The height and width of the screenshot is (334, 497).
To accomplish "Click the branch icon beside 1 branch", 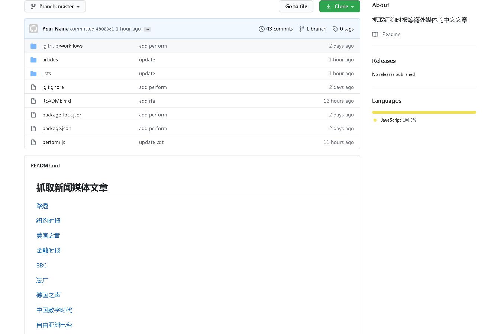I will [x=301, y=29].
